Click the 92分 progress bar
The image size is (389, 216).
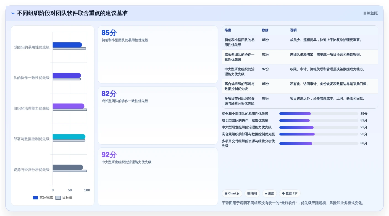pos(319,127)
